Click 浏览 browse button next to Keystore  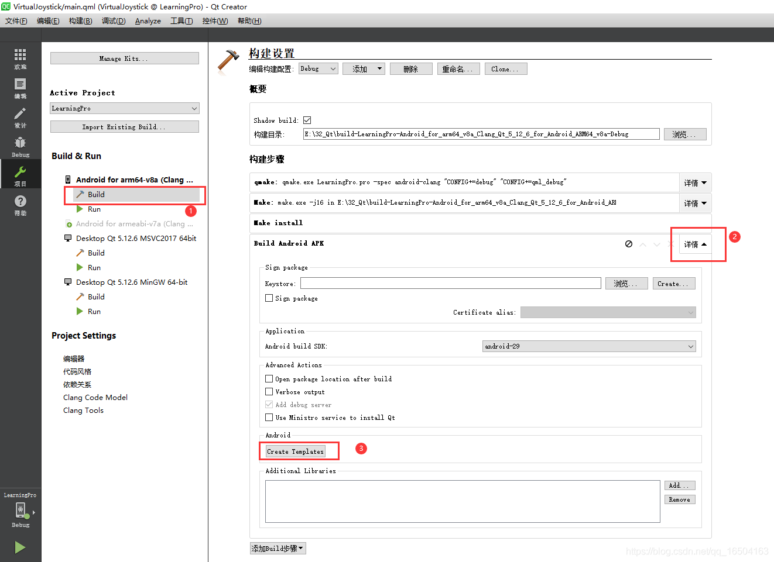tap(626, 284)
